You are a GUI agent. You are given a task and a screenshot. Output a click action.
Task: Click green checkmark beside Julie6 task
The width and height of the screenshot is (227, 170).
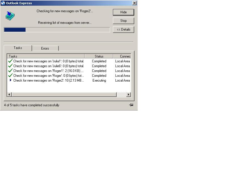pyautogui.click(x=10, y=66)
